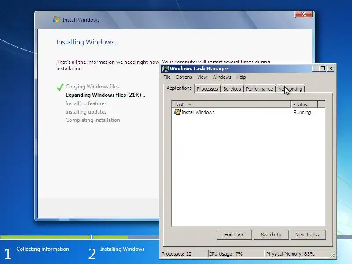Switch to the Networking tab
This screenshot has height=264, width=352.
[x=290, y=89]
